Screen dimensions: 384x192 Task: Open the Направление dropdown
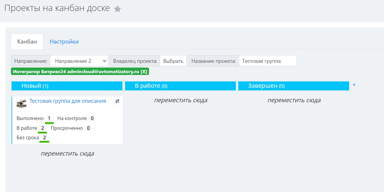point(79,61)
